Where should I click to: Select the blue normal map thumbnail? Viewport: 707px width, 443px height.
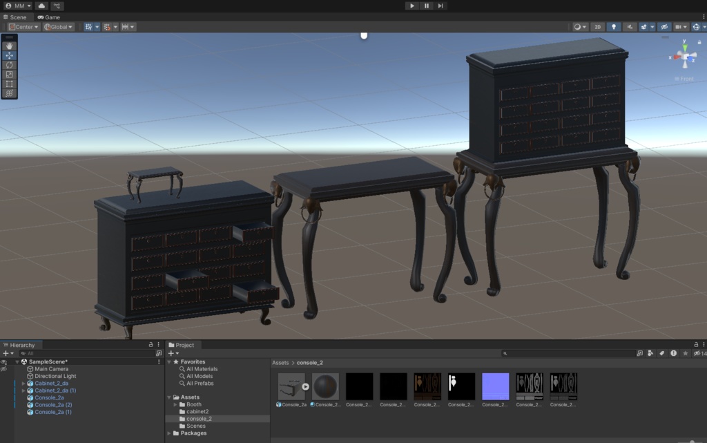pos(495,387)
